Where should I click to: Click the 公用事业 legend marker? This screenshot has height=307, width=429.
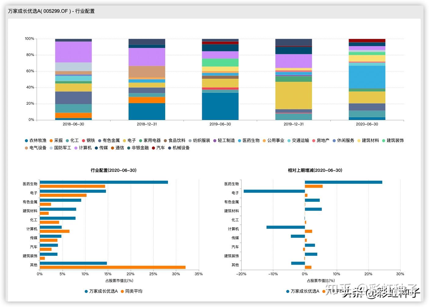click(264, 141)
